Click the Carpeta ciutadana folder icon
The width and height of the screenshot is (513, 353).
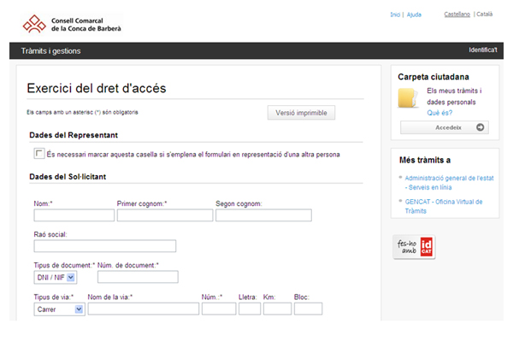click(410, 98)
